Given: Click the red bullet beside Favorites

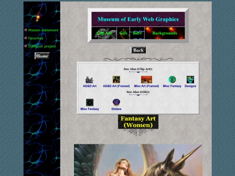Looking at the screenshot, I should coord(26,38).
